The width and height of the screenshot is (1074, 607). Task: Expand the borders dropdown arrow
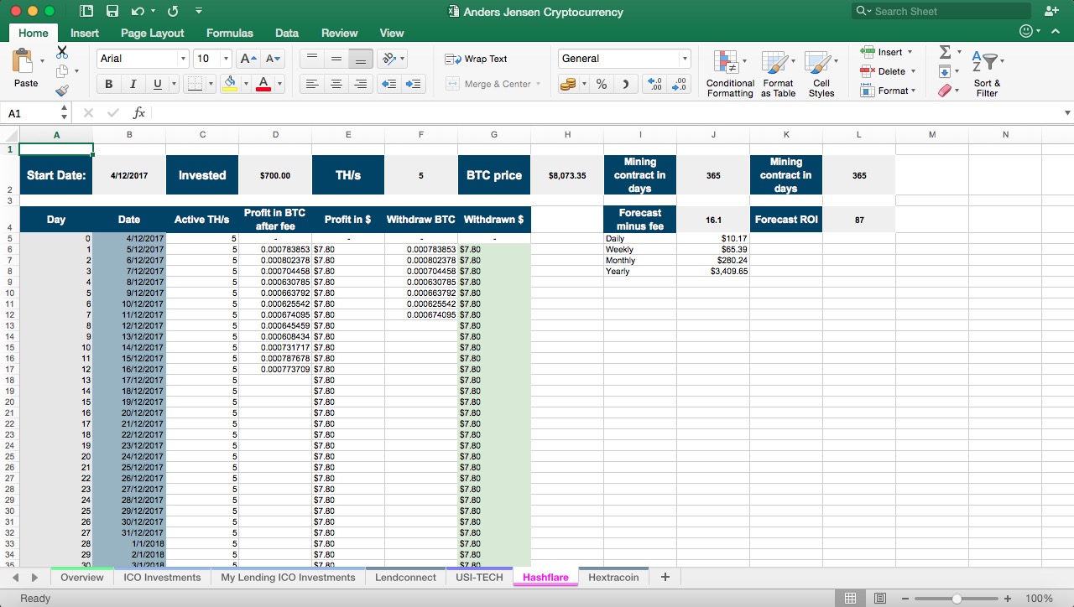coord(210,84)
